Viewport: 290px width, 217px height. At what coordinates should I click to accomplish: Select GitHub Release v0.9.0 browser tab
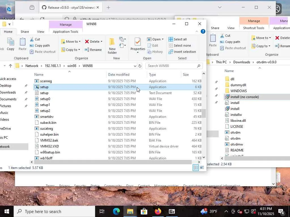(70, 8)
